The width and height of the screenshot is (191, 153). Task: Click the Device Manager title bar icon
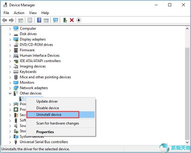5,5
